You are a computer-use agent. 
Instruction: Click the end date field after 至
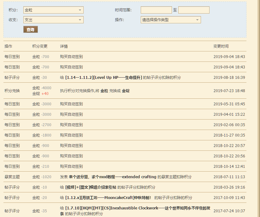194,10
